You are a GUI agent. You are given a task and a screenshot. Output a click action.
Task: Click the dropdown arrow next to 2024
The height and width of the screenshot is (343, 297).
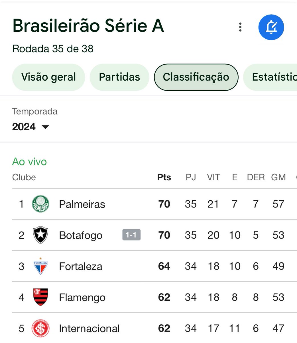[x=45, y=127]
